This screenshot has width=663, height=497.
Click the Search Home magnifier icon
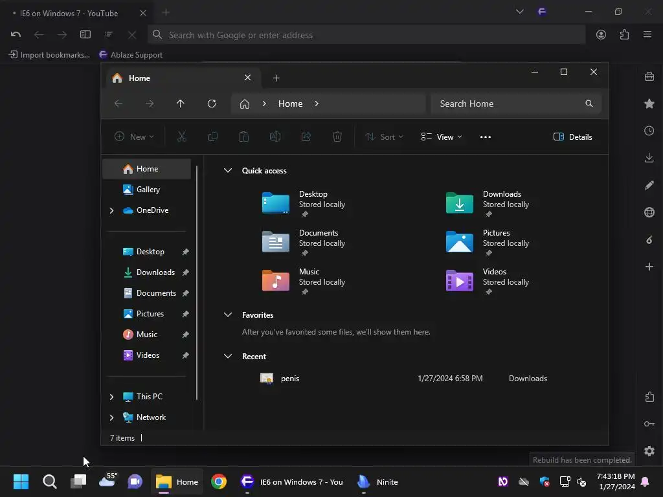pos(589,104)
